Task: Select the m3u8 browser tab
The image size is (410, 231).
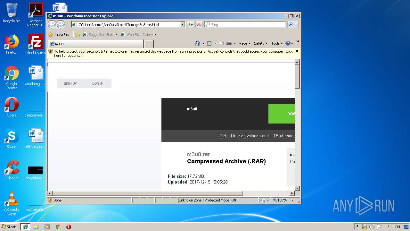Action: (96, 44)
